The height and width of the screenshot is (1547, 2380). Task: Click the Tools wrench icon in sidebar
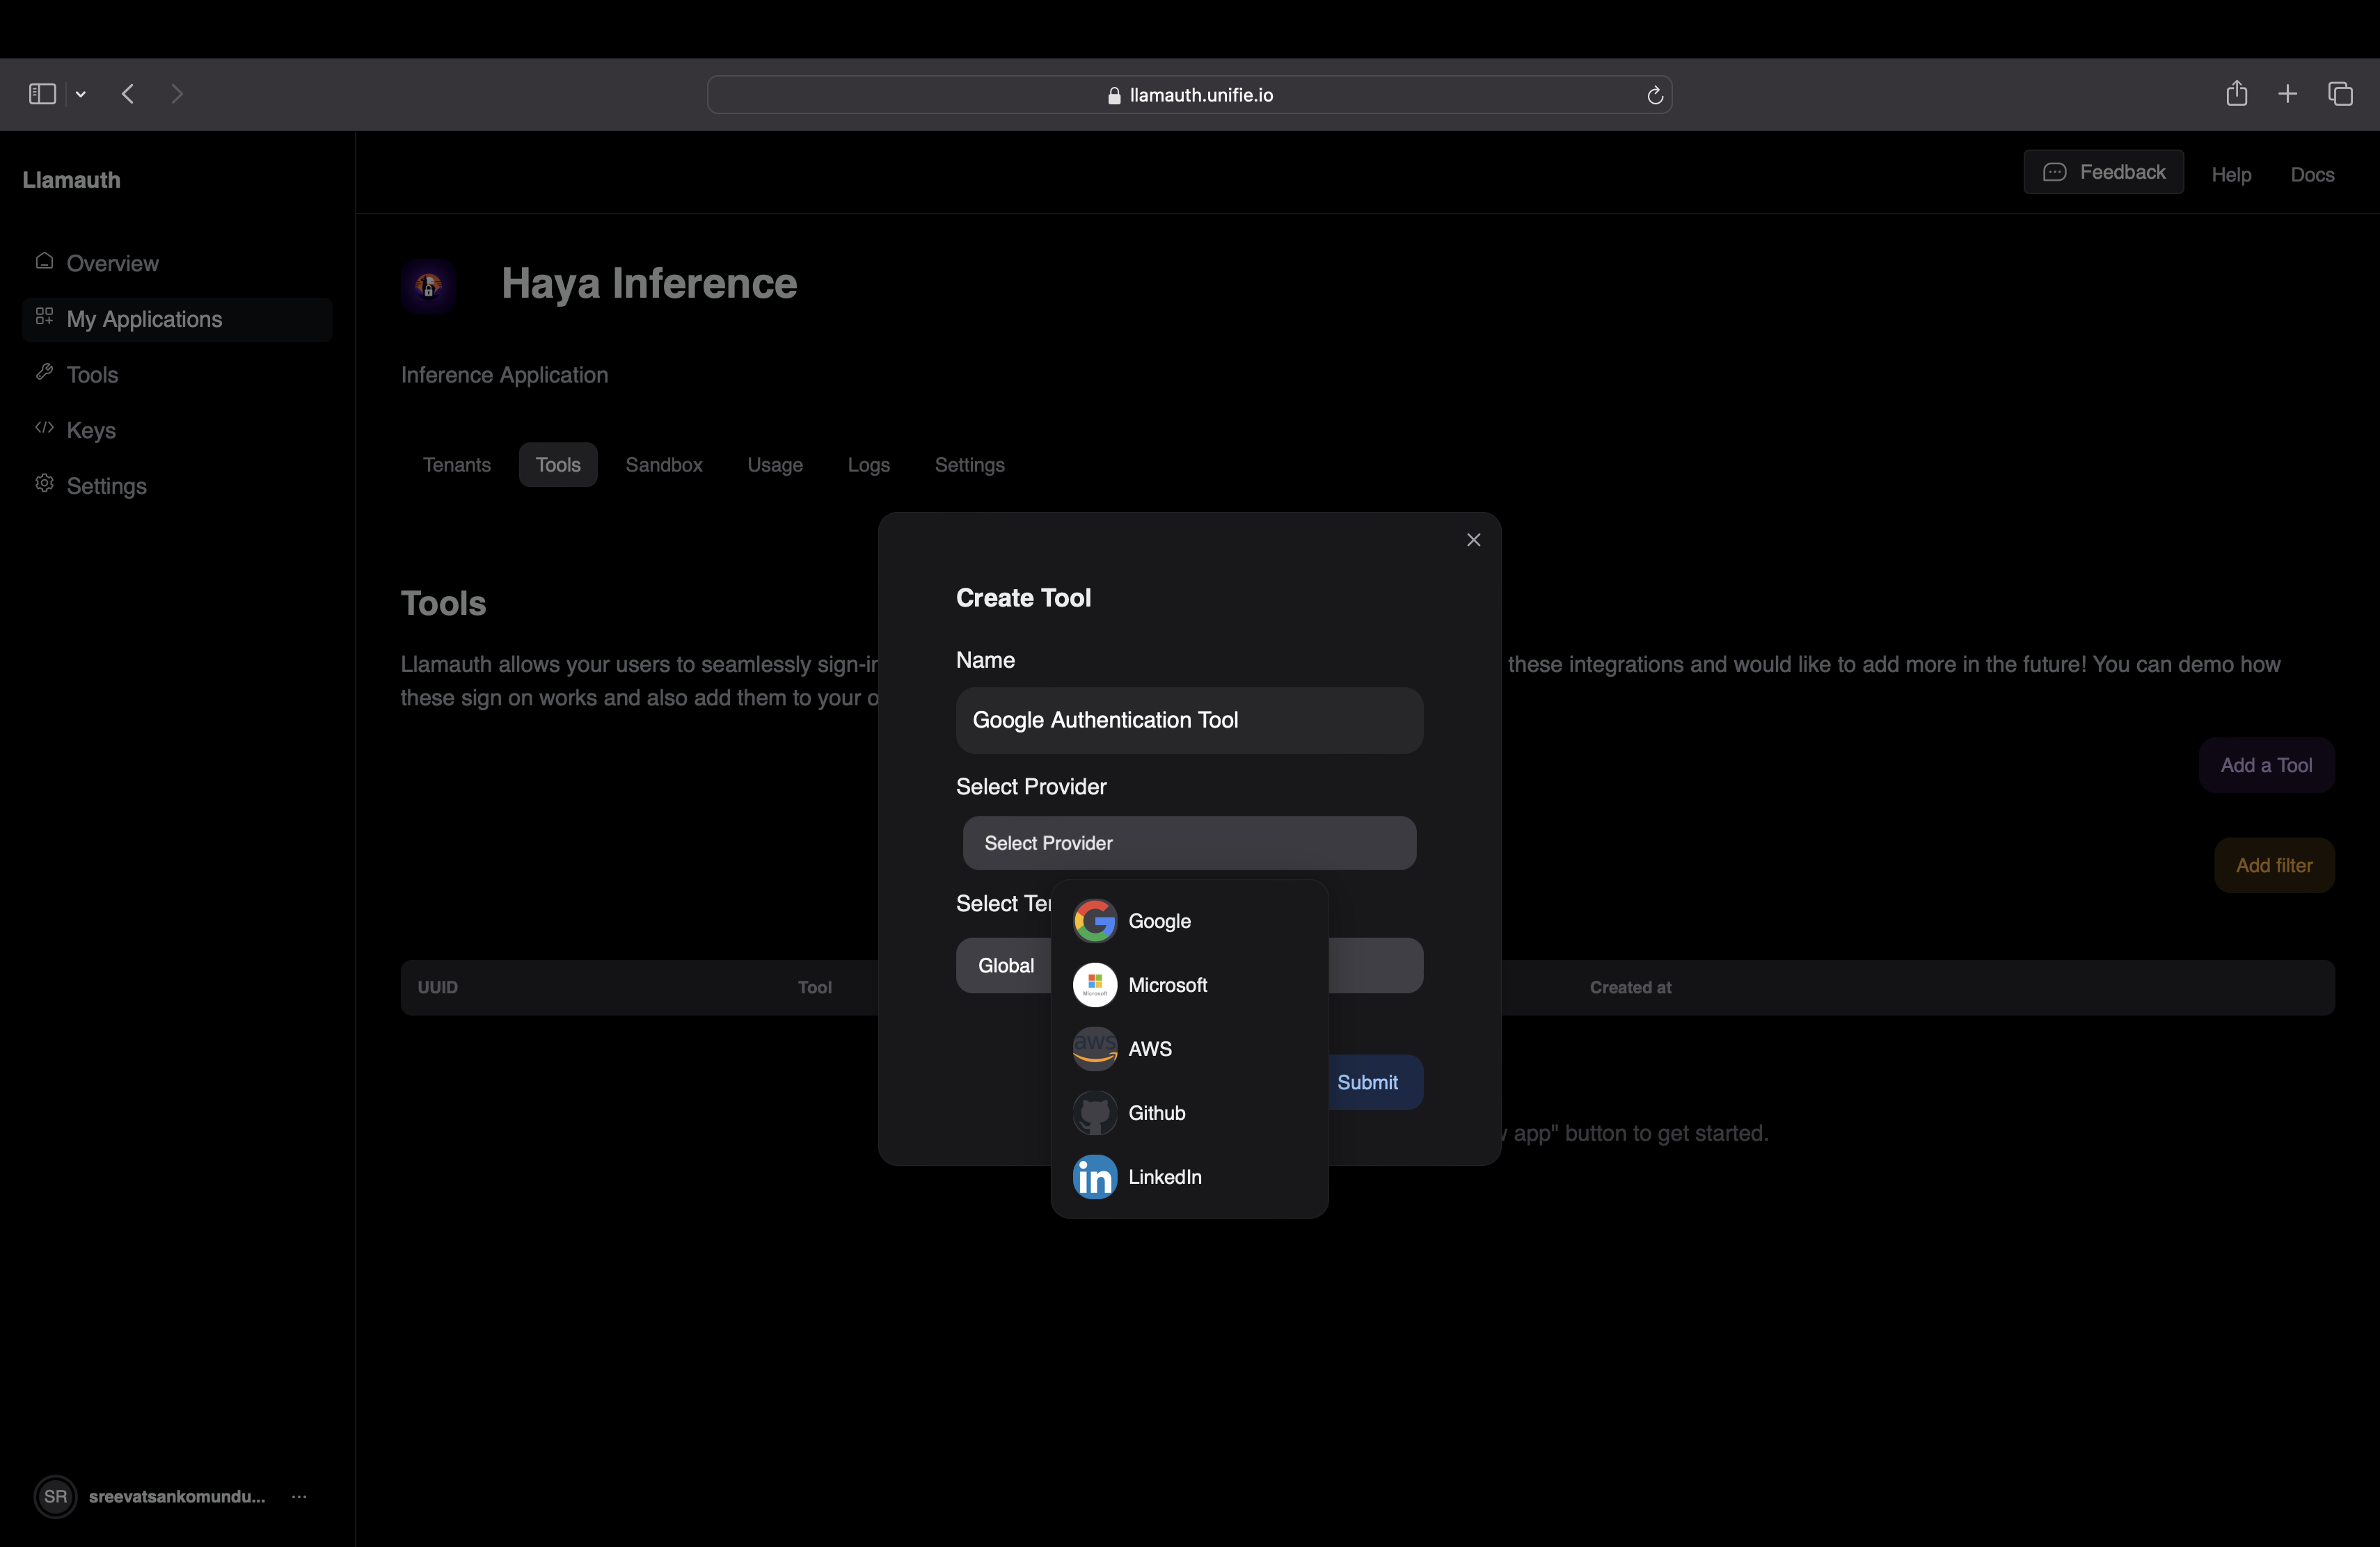coord(44,371)
